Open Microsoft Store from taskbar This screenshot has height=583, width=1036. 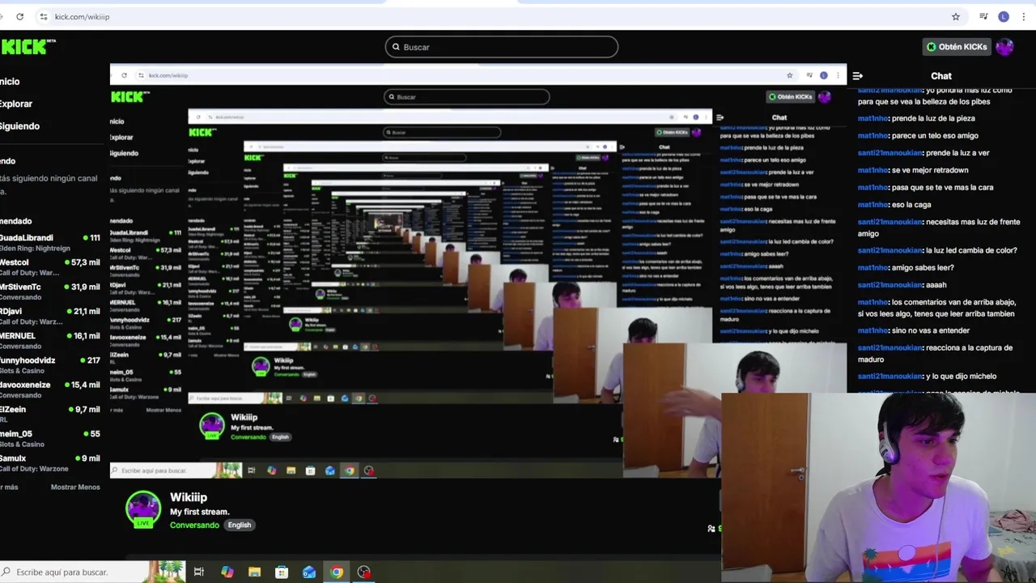[282, 572]
